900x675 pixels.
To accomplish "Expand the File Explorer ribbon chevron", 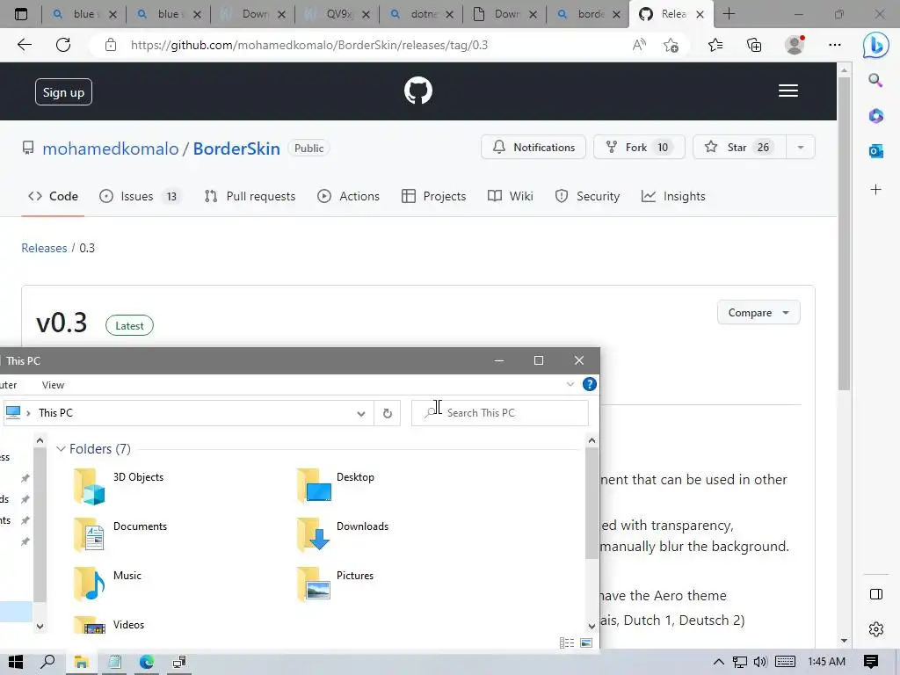I will coord(570,384).
